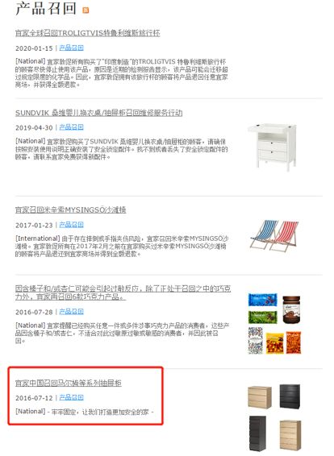The height and width of the screenshot is (456, 334).
Task: Click the 产品召回 category link dated 2017-01-23
Action: 71,225
